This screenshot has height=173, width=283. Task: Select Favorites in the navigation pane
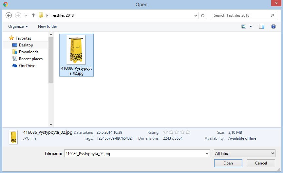click(24, 38)
